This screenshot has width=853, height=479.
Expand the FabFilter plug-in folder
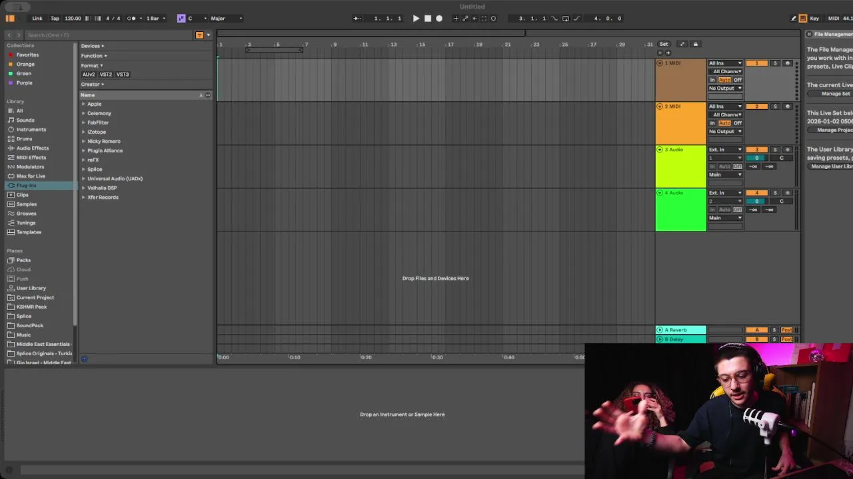pos(83,123)
